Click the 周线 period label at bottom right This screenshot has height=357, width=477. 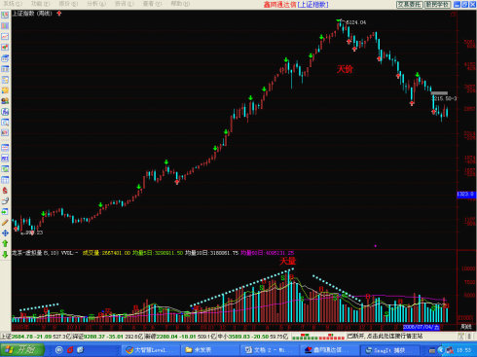point(466,327)
